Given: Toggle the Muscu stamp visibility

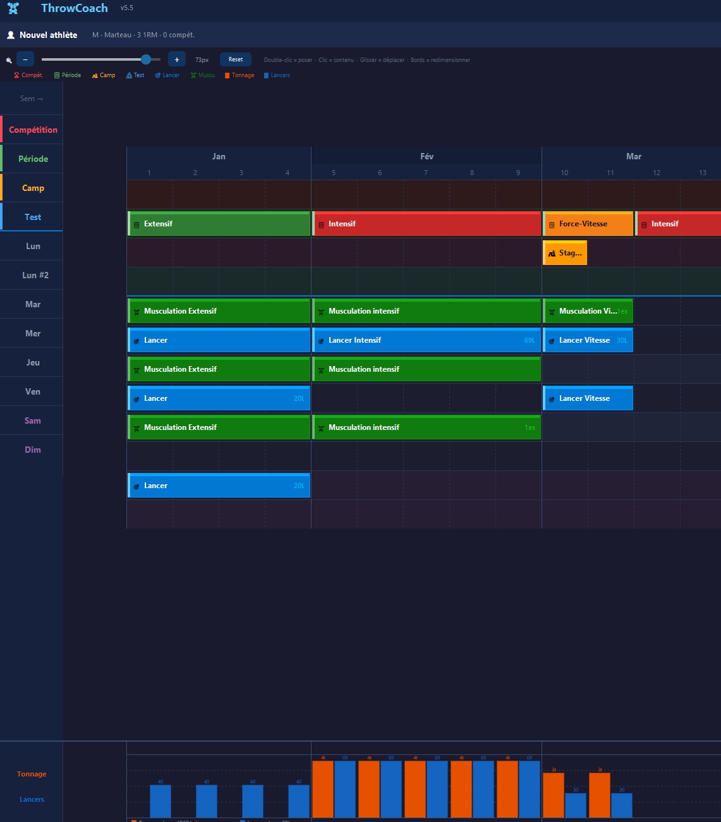Looking at the screenshot, I should (x=202, y=75).
